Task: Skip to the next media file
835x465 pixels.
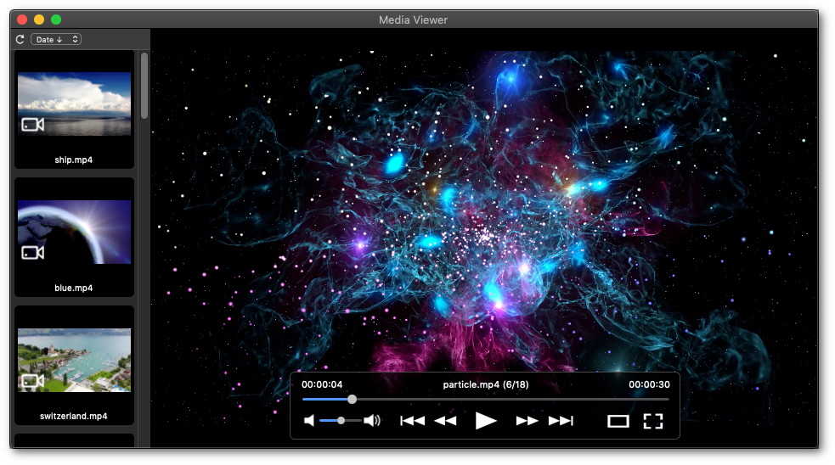Action: [x=561, y=421]
